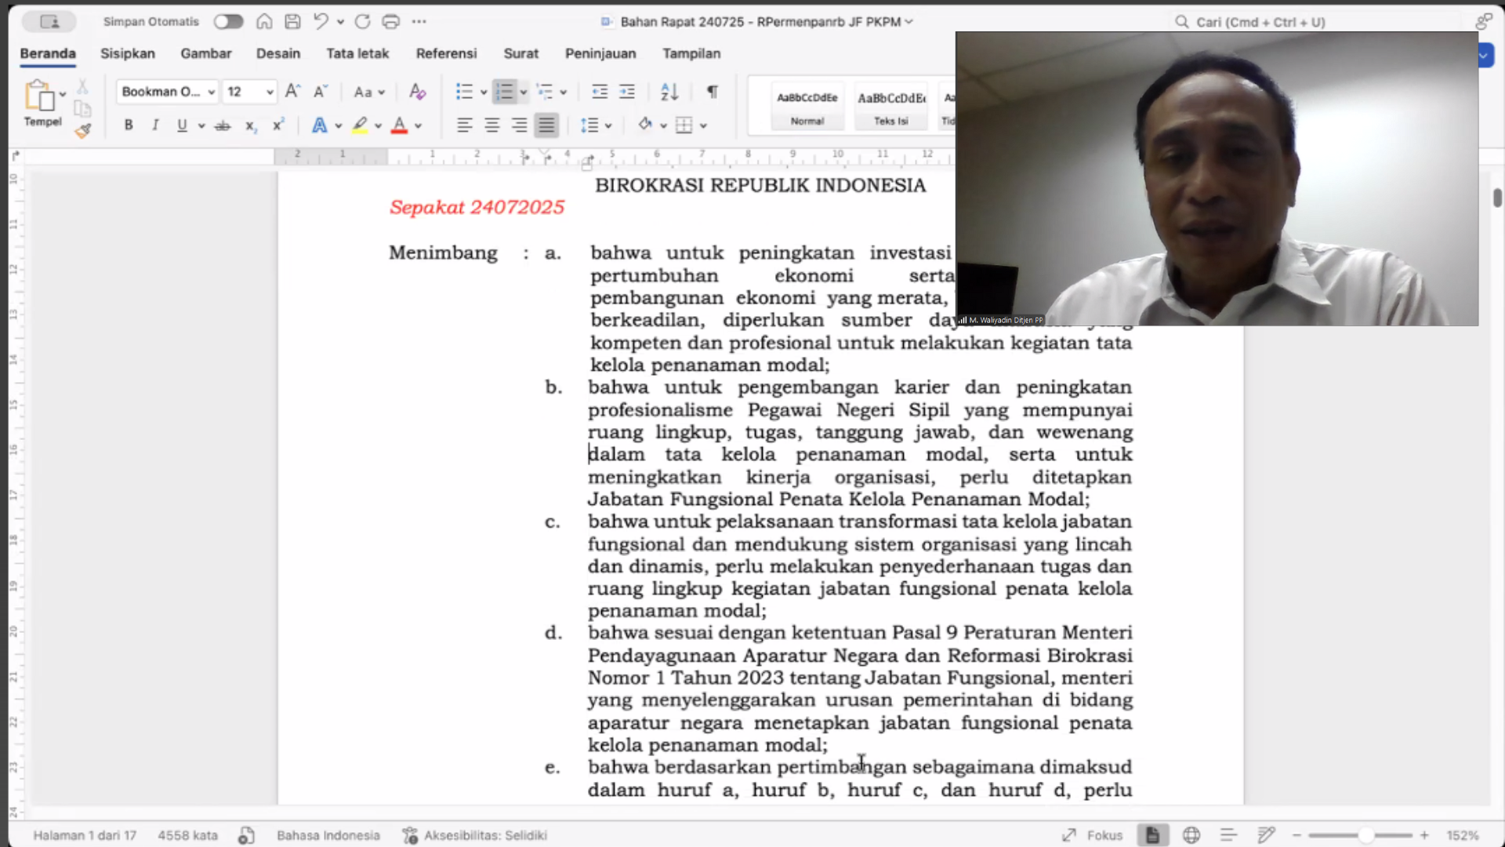The height and width of the screenshot is (847, 1505).
Task: Toggle Superscript formatting
Action: coord(278,125)
